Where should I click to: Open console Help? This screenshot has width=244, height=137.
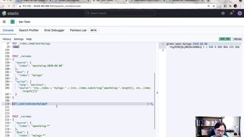click(x=29, y=39)
